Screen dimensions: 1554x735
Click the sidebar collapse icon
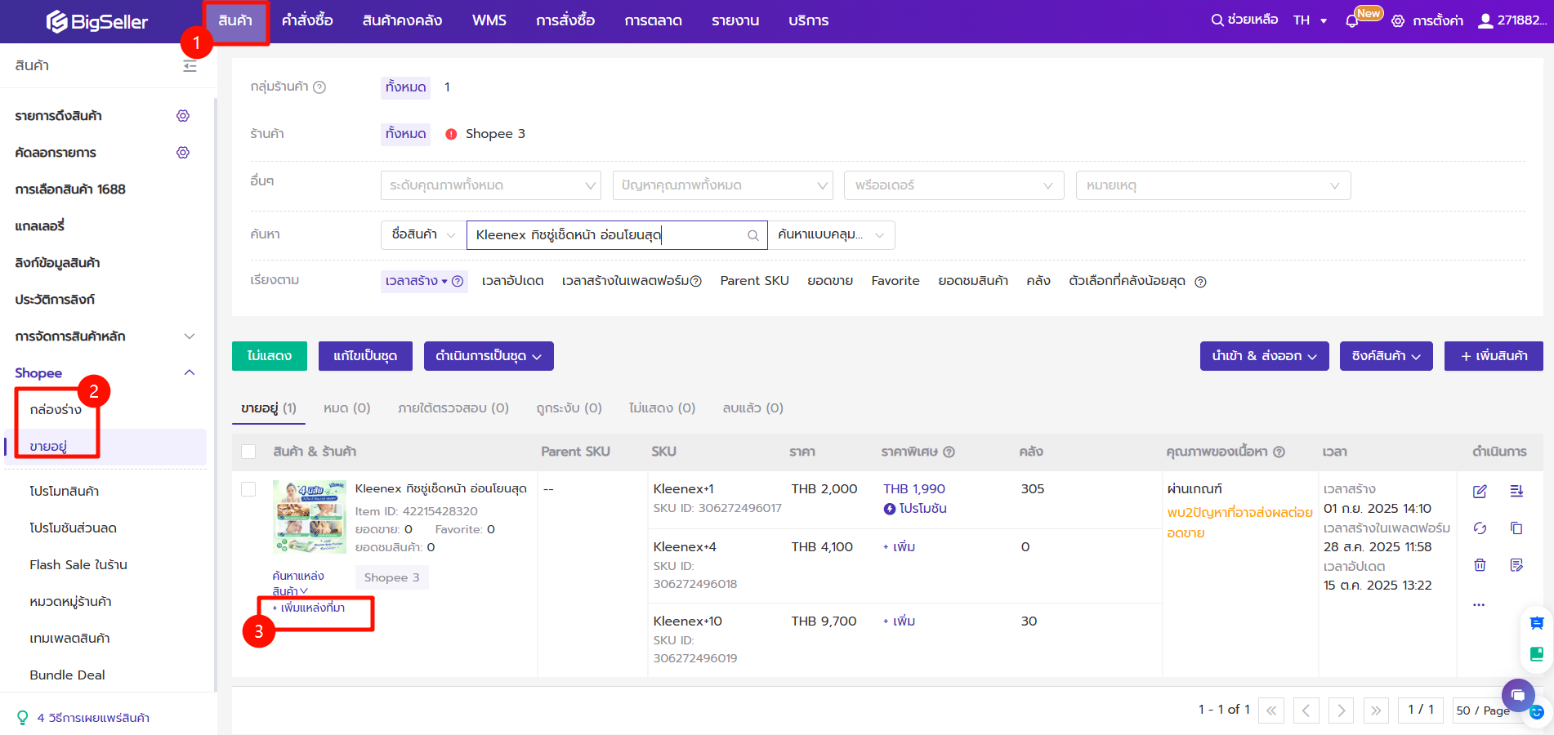[190, 66]
